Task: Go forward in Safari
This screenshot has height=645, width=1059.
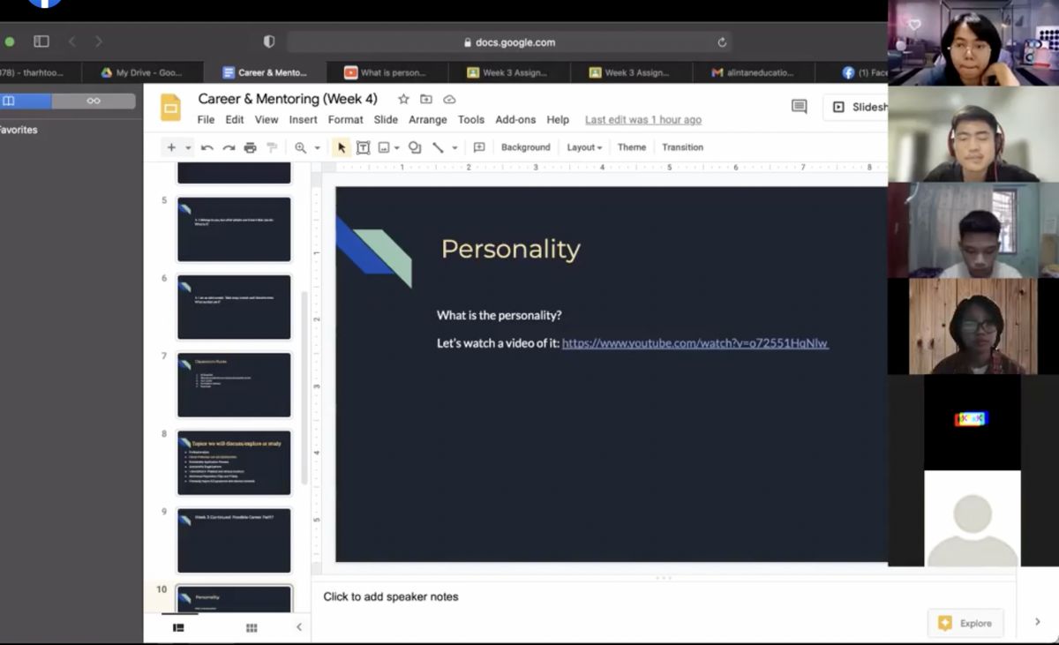Action: point(98,41)
